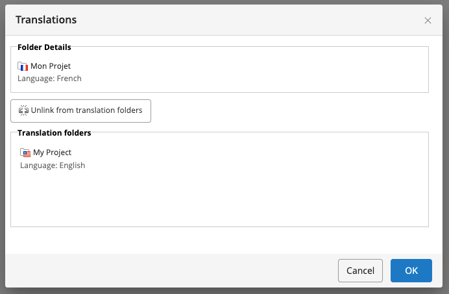Click the Translation folders heading

pyautogui.click(x=54, y=133)
